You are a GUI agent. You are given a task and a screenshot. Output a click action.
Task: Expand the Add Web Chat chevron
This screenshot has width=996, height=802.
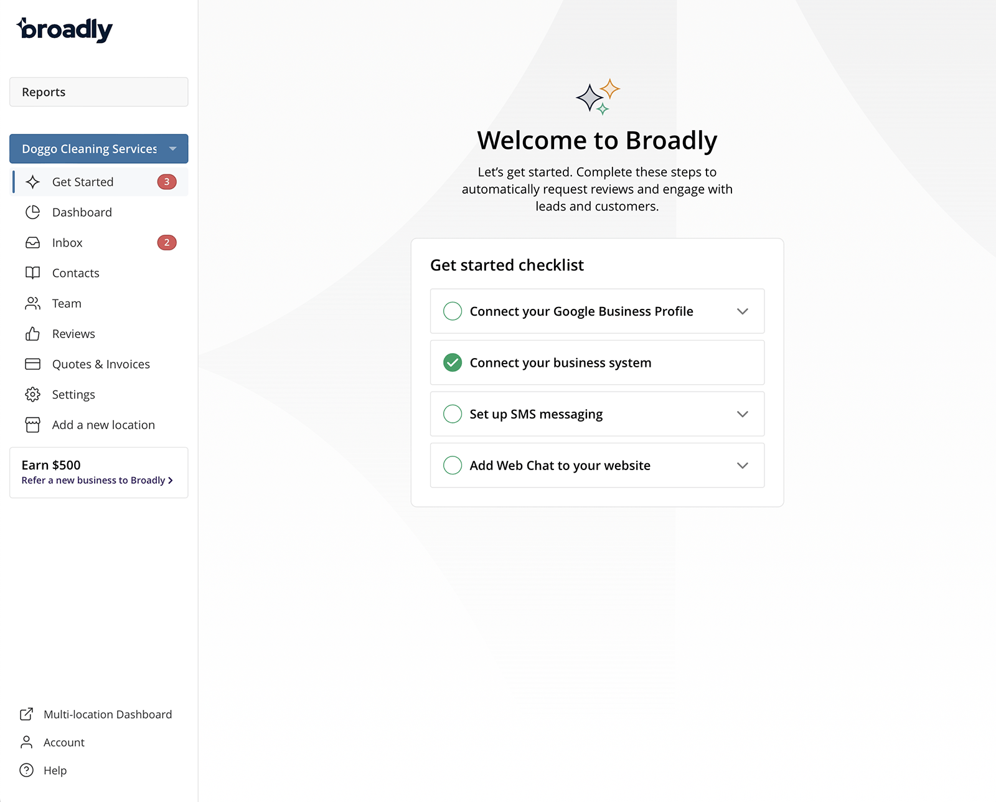click(x=742, y=465)
